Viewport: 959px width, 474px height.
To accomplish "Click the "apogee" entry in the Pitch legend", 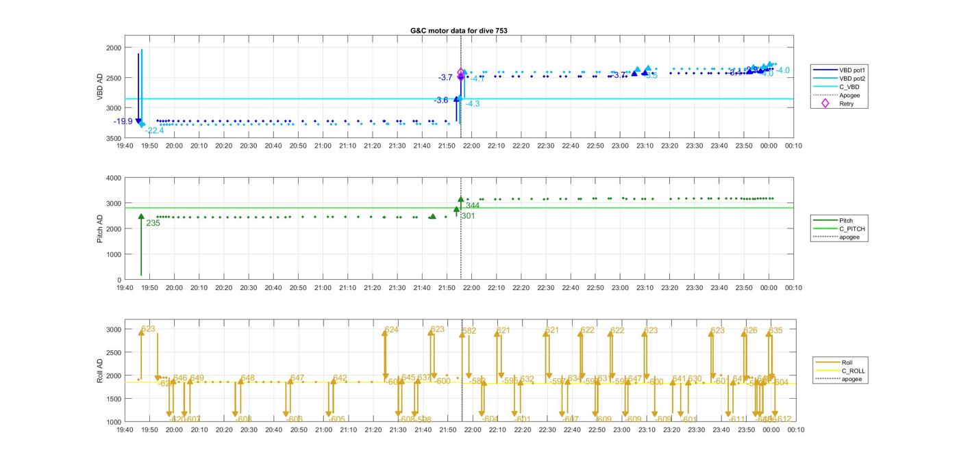I will click(x=849, y=237).
